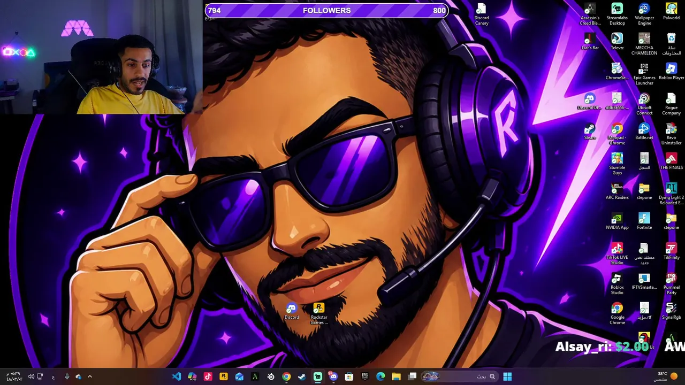Show hidden system tray icons
Viewport: 685px width, 385px height.
coord(90,376)
